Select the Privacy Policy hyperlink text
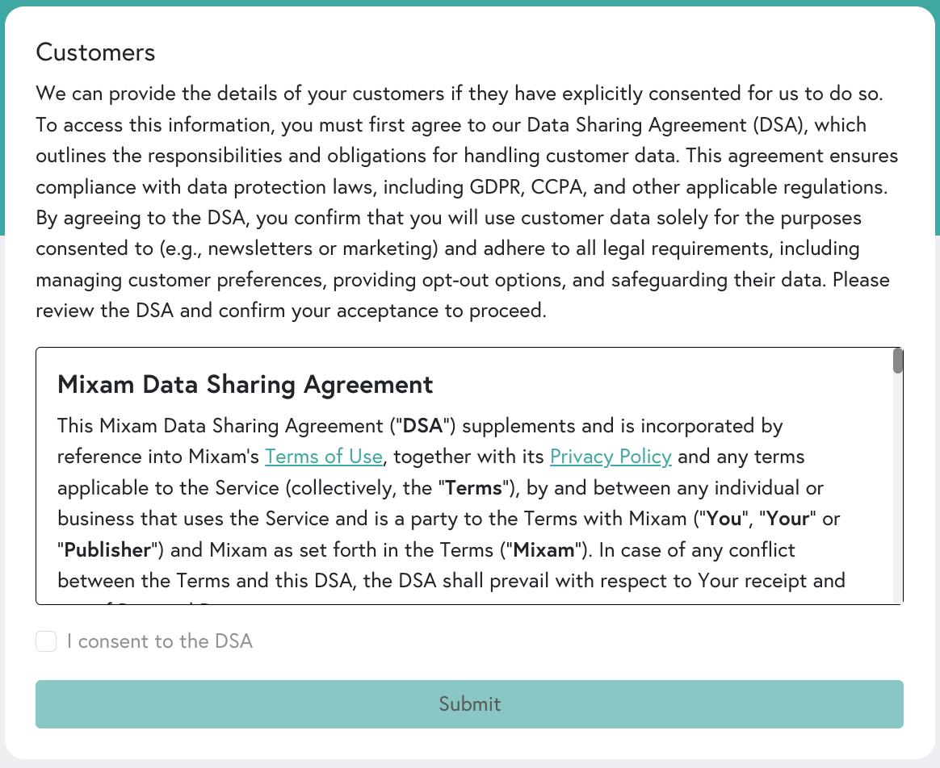Image resolution: width=940 pixels, height=768 pixels. click(x=611, y=456)
